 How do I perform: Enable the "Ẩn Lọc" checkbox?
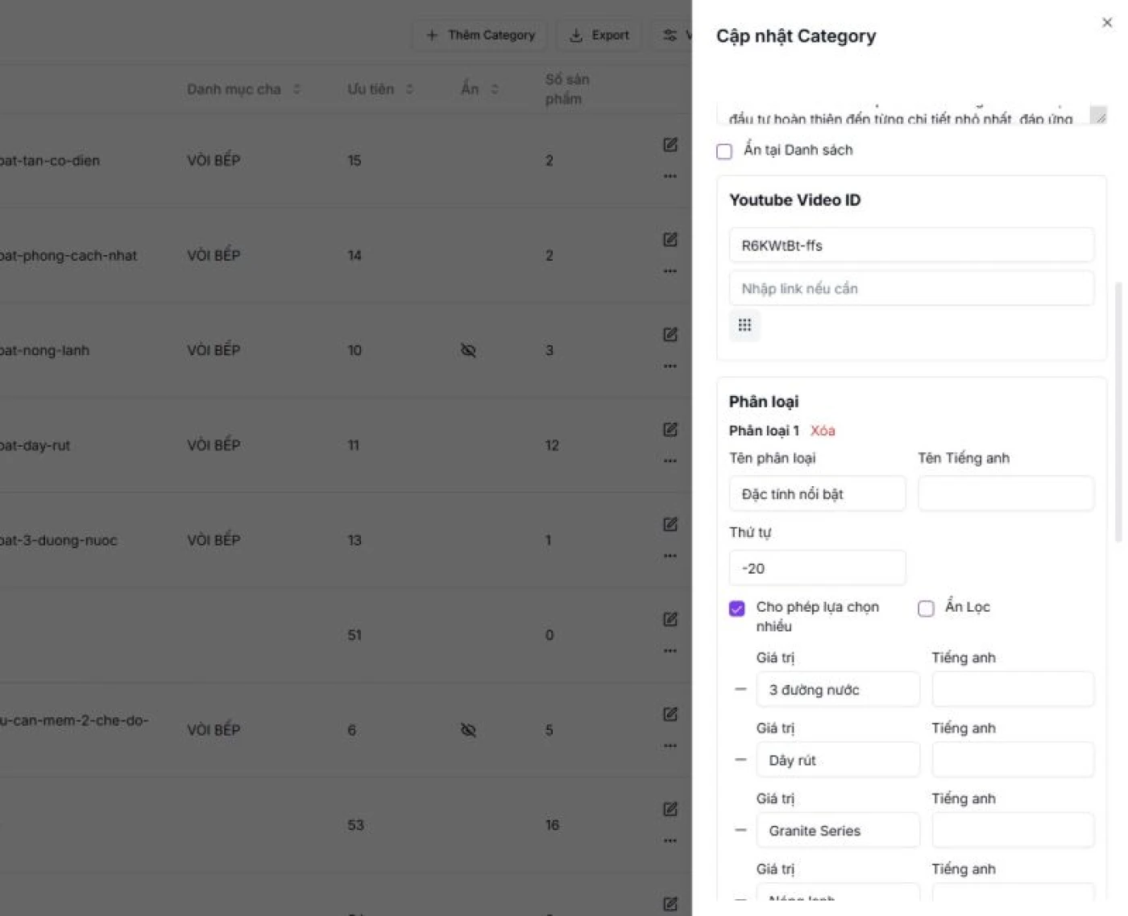click(926, 609)
